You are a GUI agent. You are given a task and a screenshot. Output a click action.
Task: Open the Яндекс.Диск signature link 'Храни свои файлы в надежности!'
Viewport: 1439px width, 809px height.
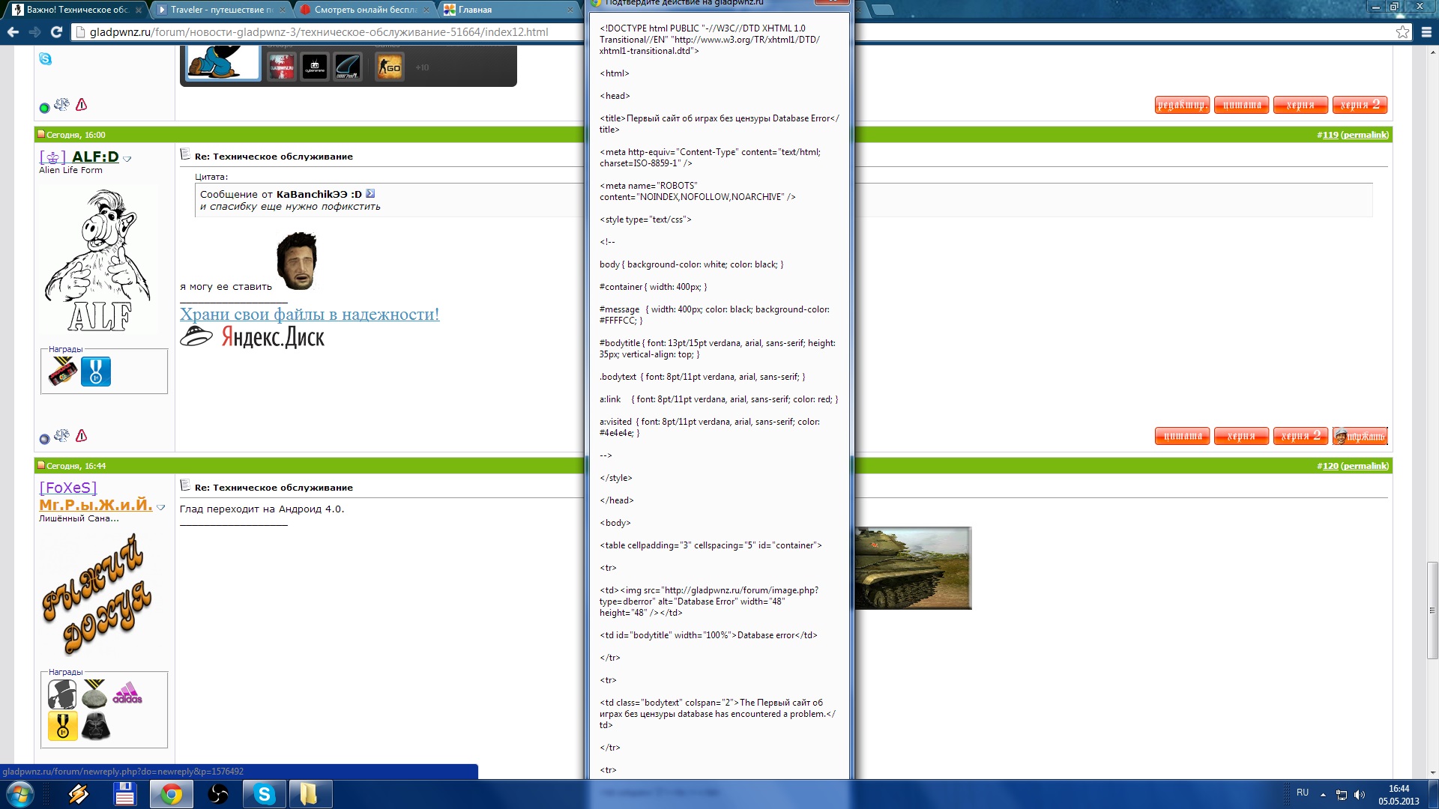309,315
